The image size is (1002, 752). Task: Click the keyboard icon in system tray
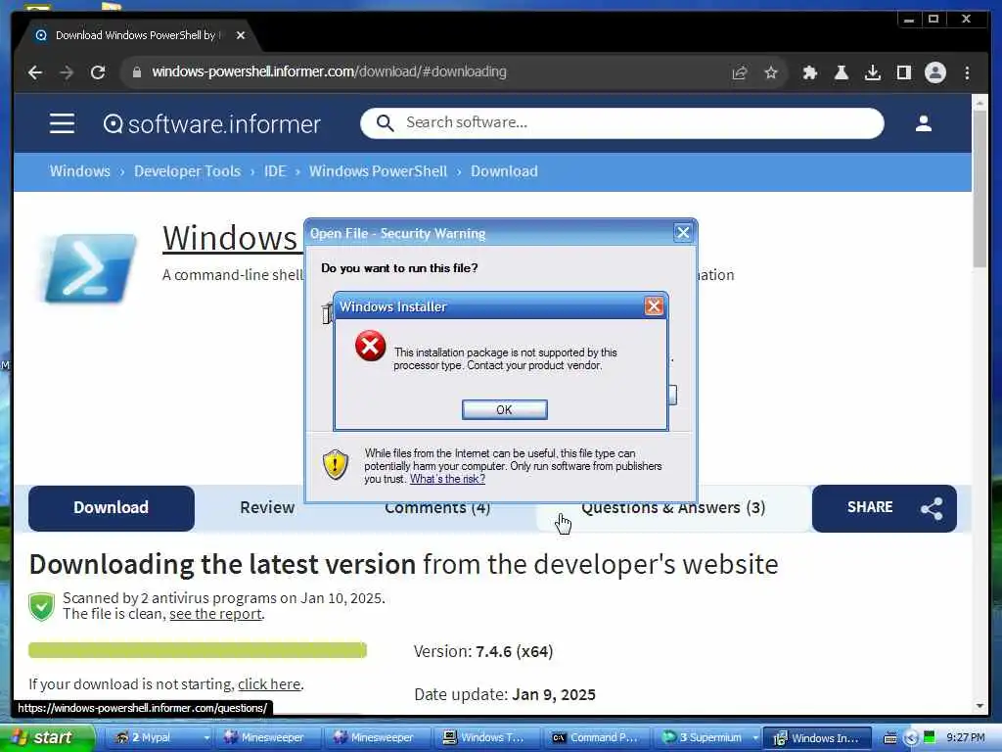pos(890,738)
